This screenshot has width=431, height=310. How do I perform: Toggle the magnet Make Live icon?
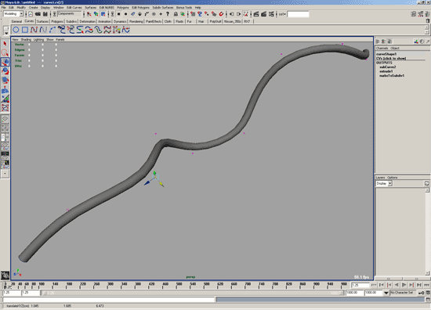(x=221, y=14)
